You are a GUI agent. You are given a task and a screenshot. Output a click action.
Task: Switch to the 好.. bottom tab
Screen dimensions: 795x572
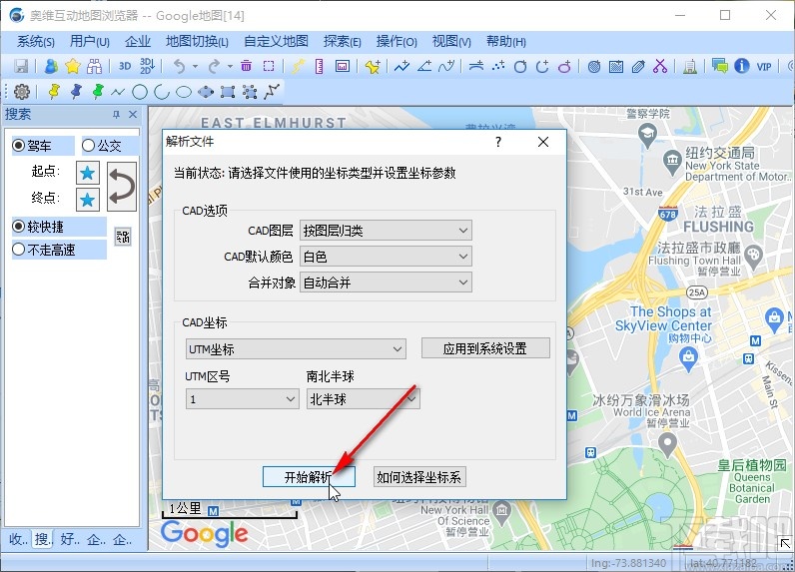click(70, 539)
